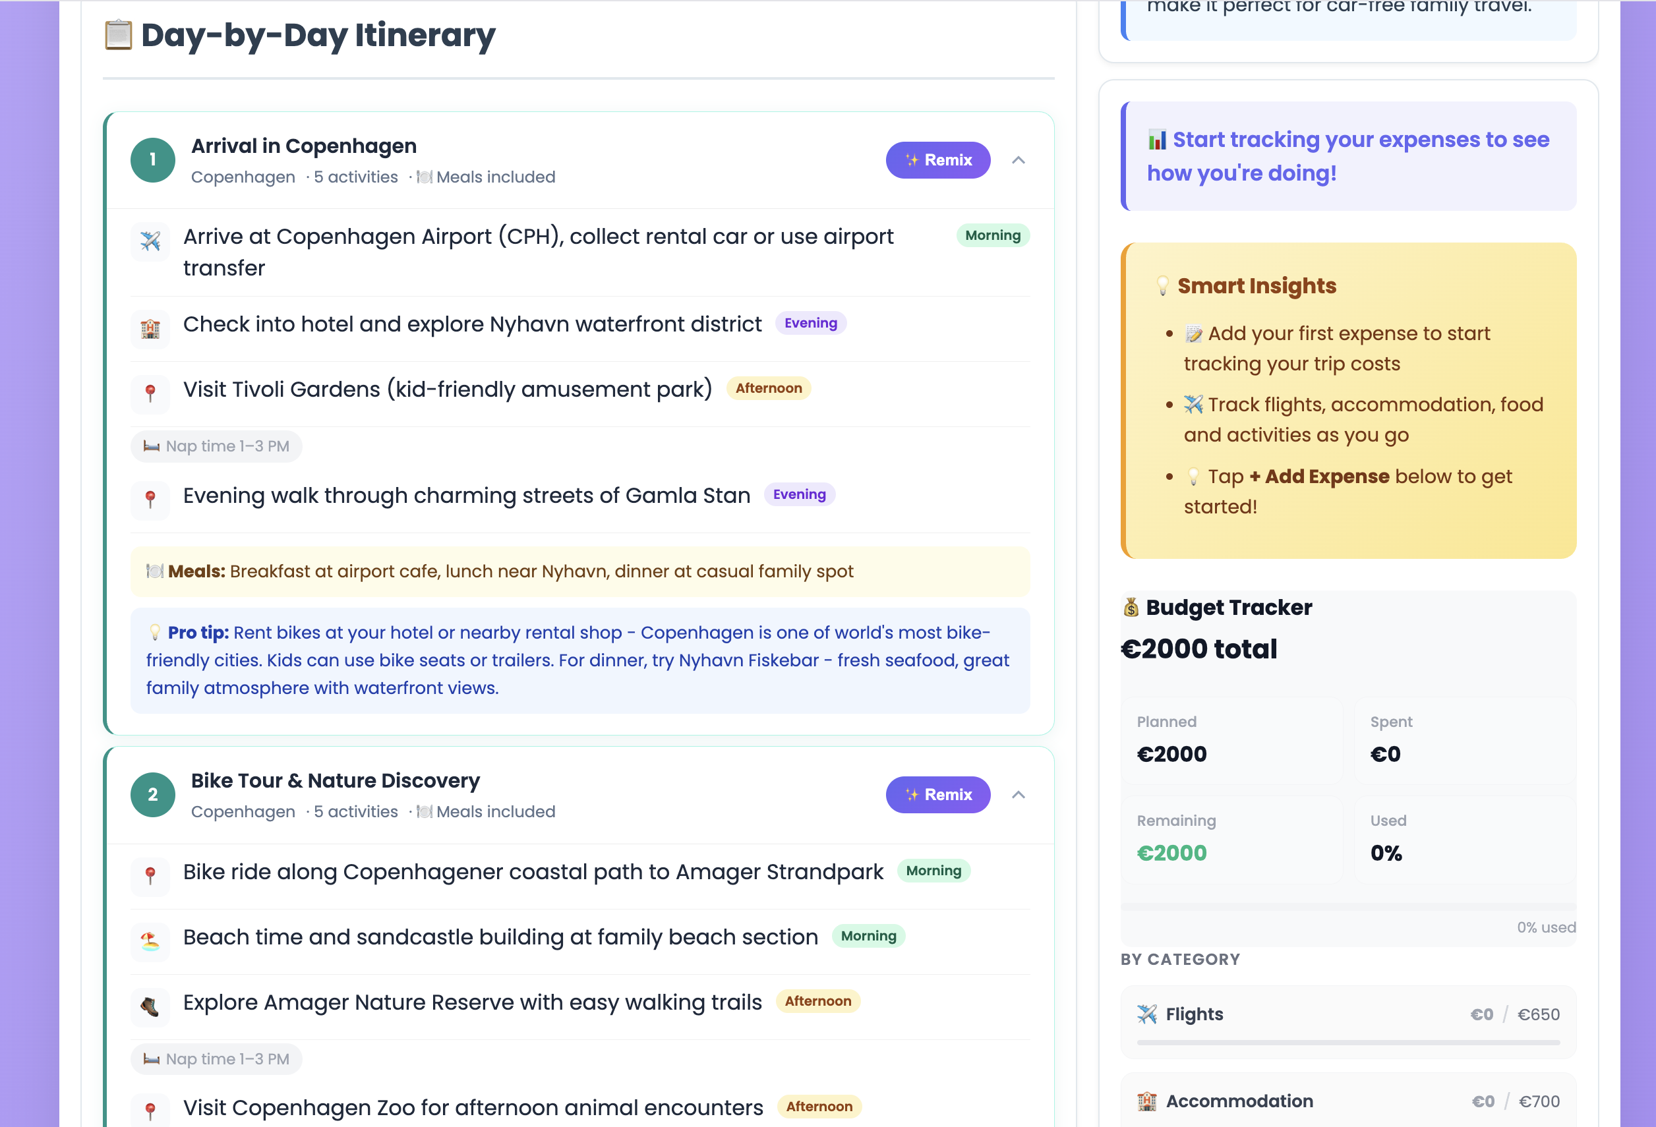Click the pin icon beside Gamla Stan walk
1656x1127 pixels.
pyautogui.click(x=150, y=500)
